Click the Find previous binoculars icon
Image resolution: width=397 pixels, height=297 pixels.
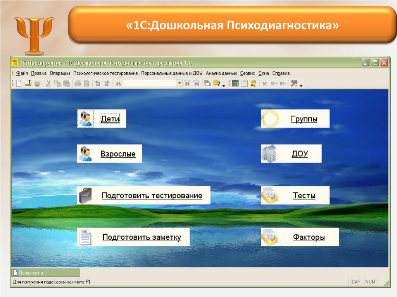(x=197, y=83)
